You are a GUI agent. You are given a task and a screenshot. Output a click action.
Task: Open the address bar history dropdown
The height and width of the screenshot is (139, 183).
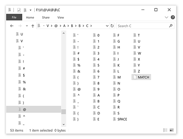(107, 26)
